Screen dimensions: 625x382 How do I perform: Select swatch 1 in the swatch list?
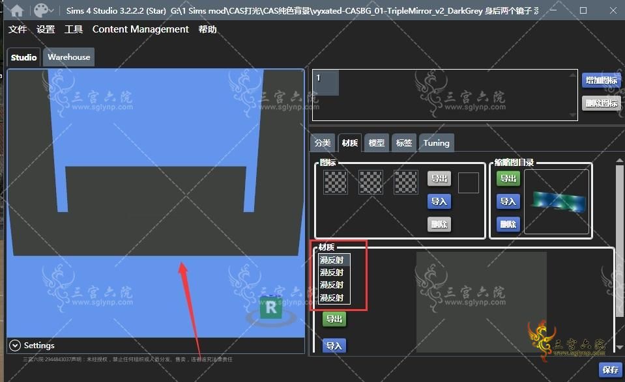[326, 83]
